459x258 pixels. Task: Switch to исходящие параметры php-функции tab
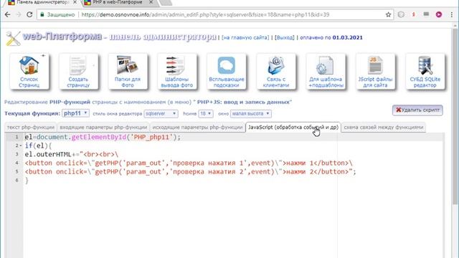(x=197, y=128)
